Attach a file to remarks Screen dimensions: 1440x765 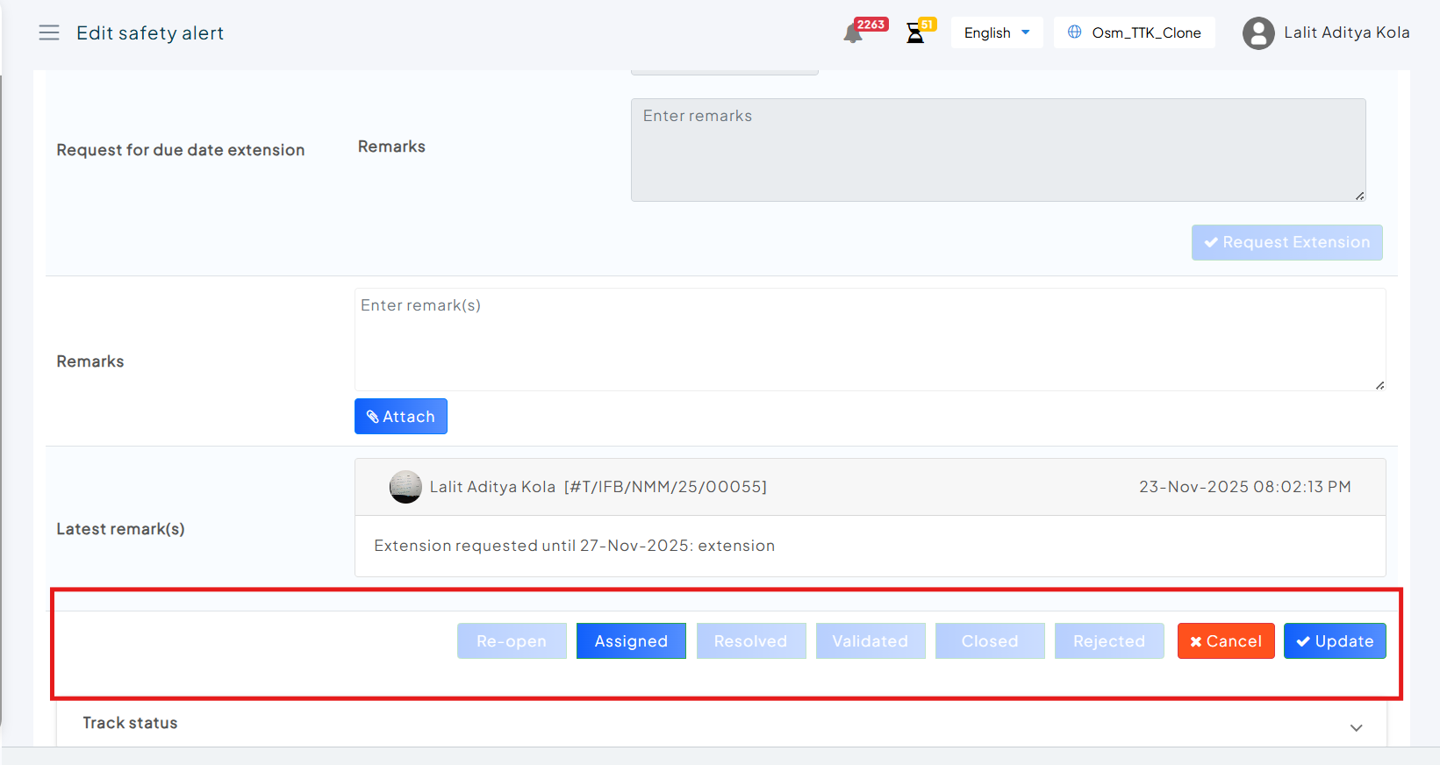400,417
